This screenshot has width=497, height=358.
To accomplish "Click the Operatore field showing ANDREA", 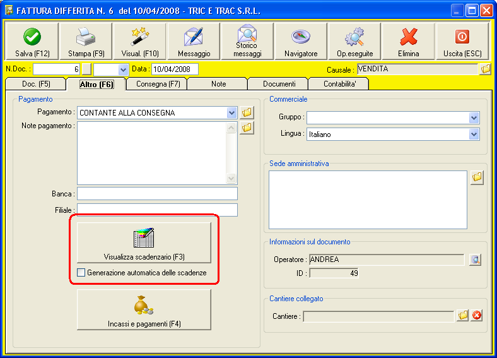I will 387,260.
